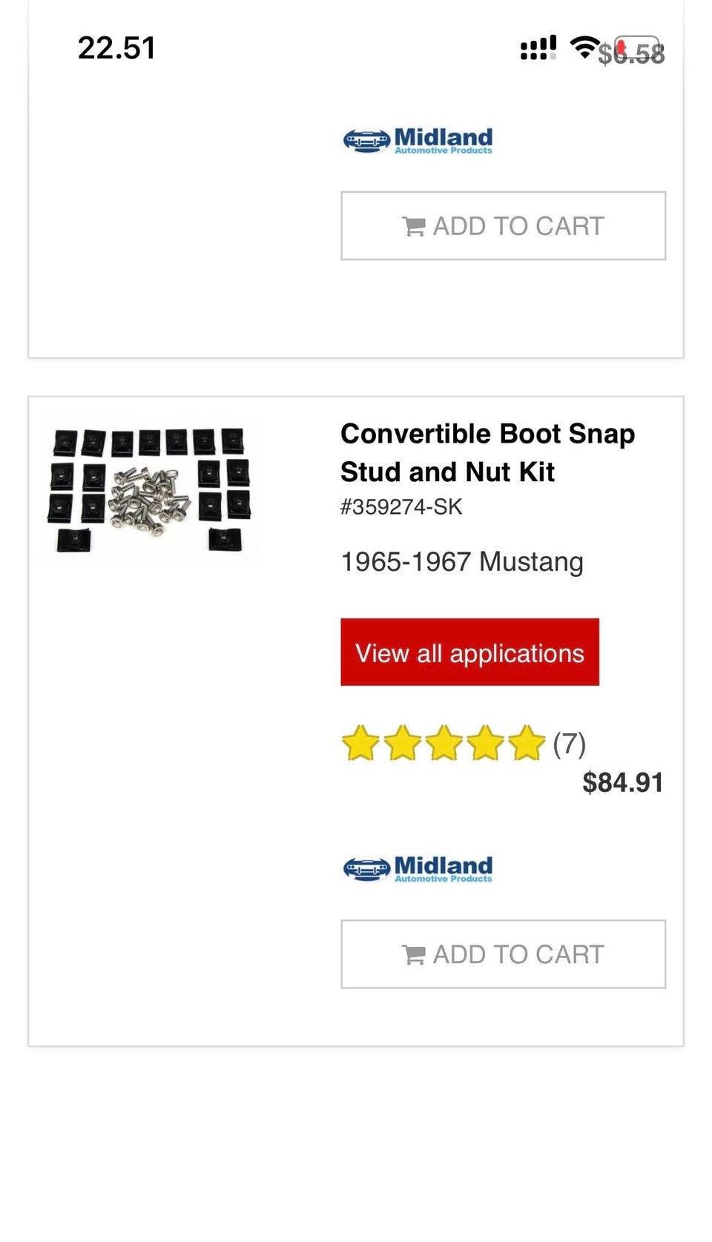Click the first yellow rating star
This screenshot has height=1242, width=712.
click(360, 743)
